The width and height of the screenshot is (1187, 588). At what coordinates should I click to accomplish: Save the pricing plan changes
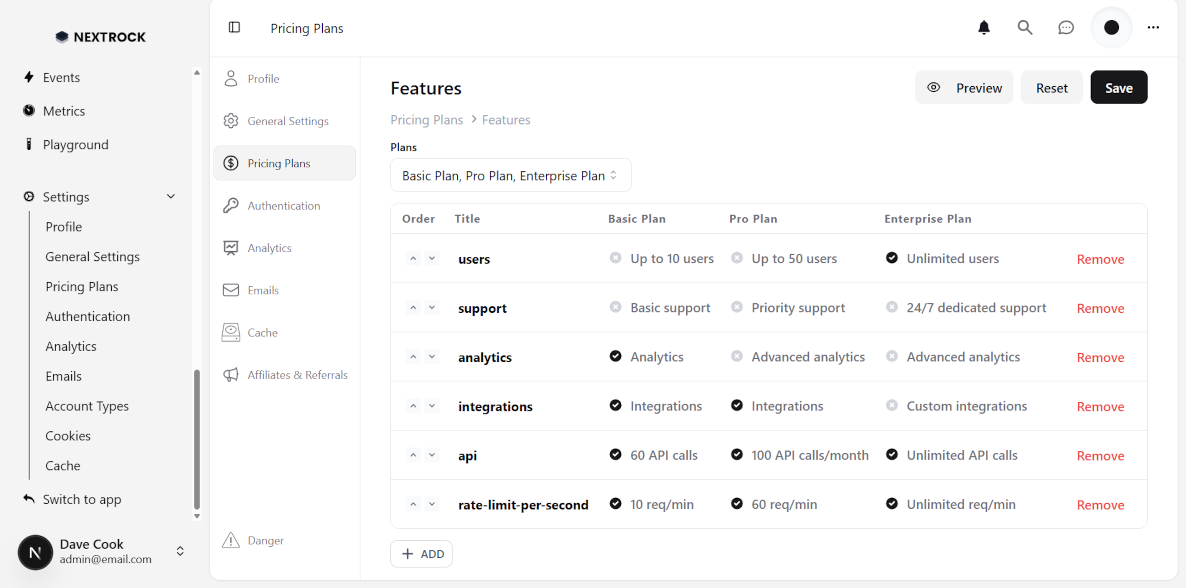[1119, 87]
